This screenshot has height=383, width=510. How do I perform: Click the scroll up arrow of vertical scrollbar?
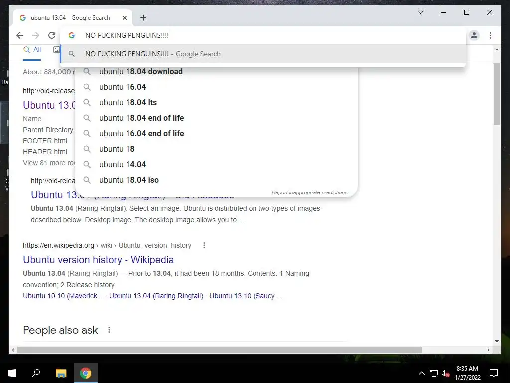pos(497,49)
